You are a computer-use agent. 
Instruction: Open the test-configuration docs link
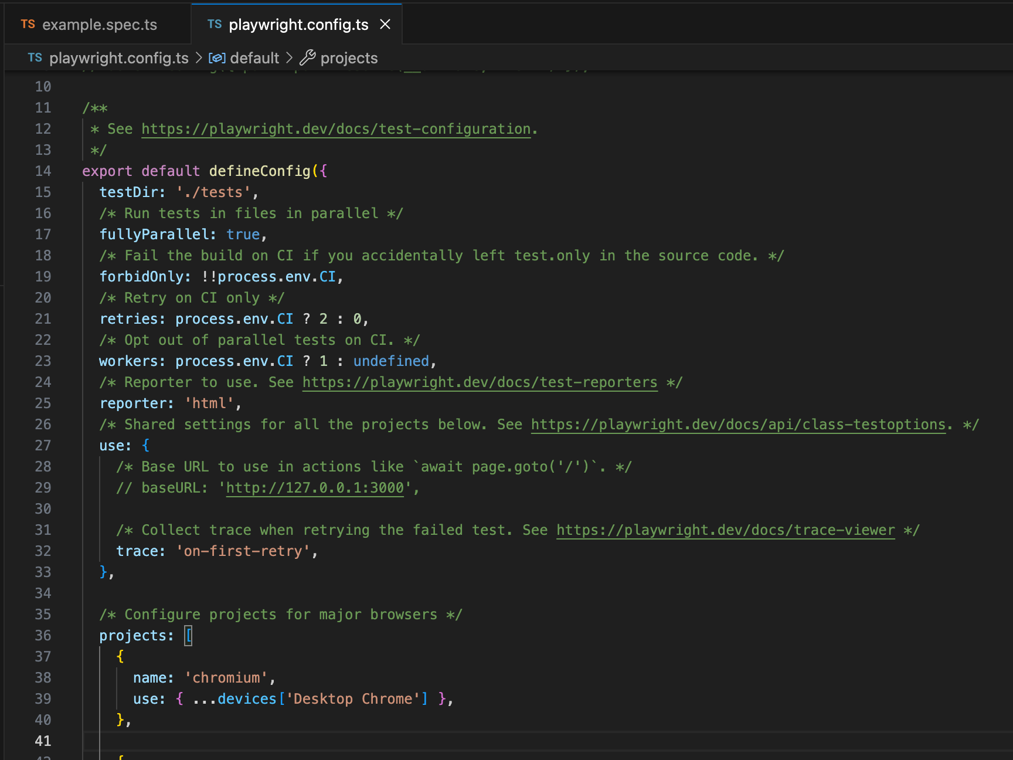(336, 129)
